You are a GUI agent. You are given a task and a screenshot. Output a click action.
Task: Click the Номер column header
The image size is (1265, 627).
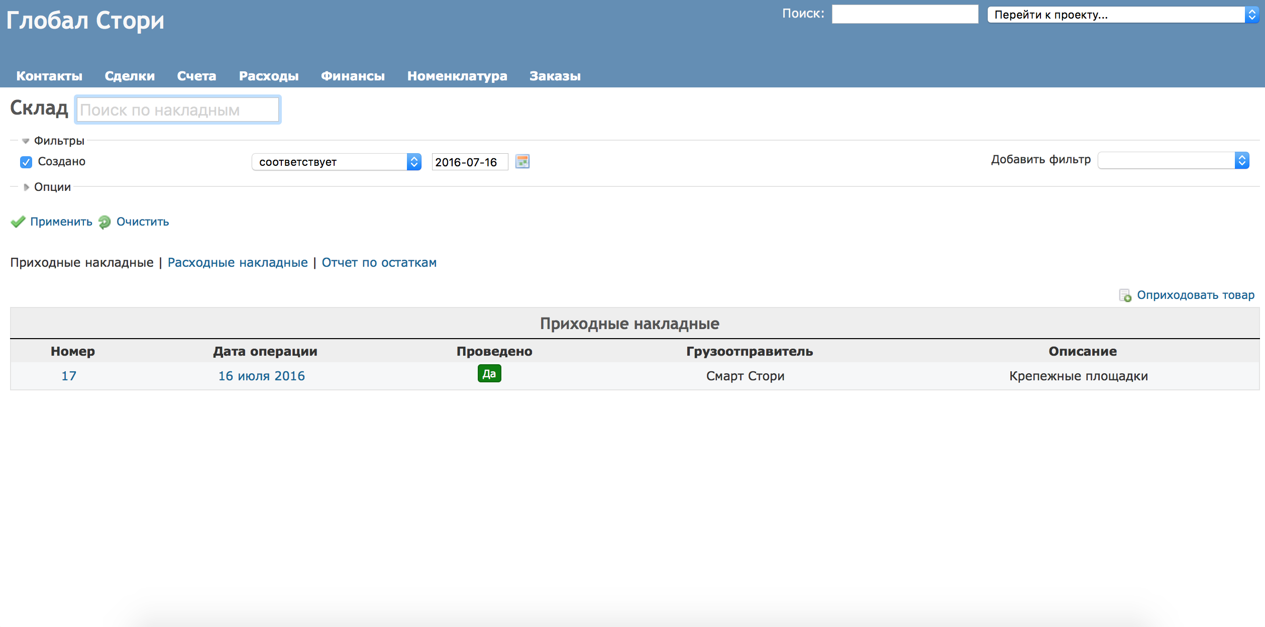click(73, 351)
